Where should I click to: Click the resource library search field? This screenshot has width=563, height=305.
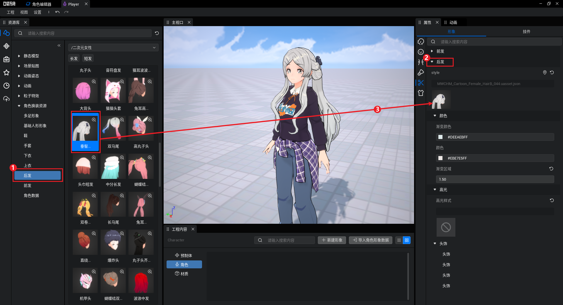pyautogui.click(x=83, y=33)
